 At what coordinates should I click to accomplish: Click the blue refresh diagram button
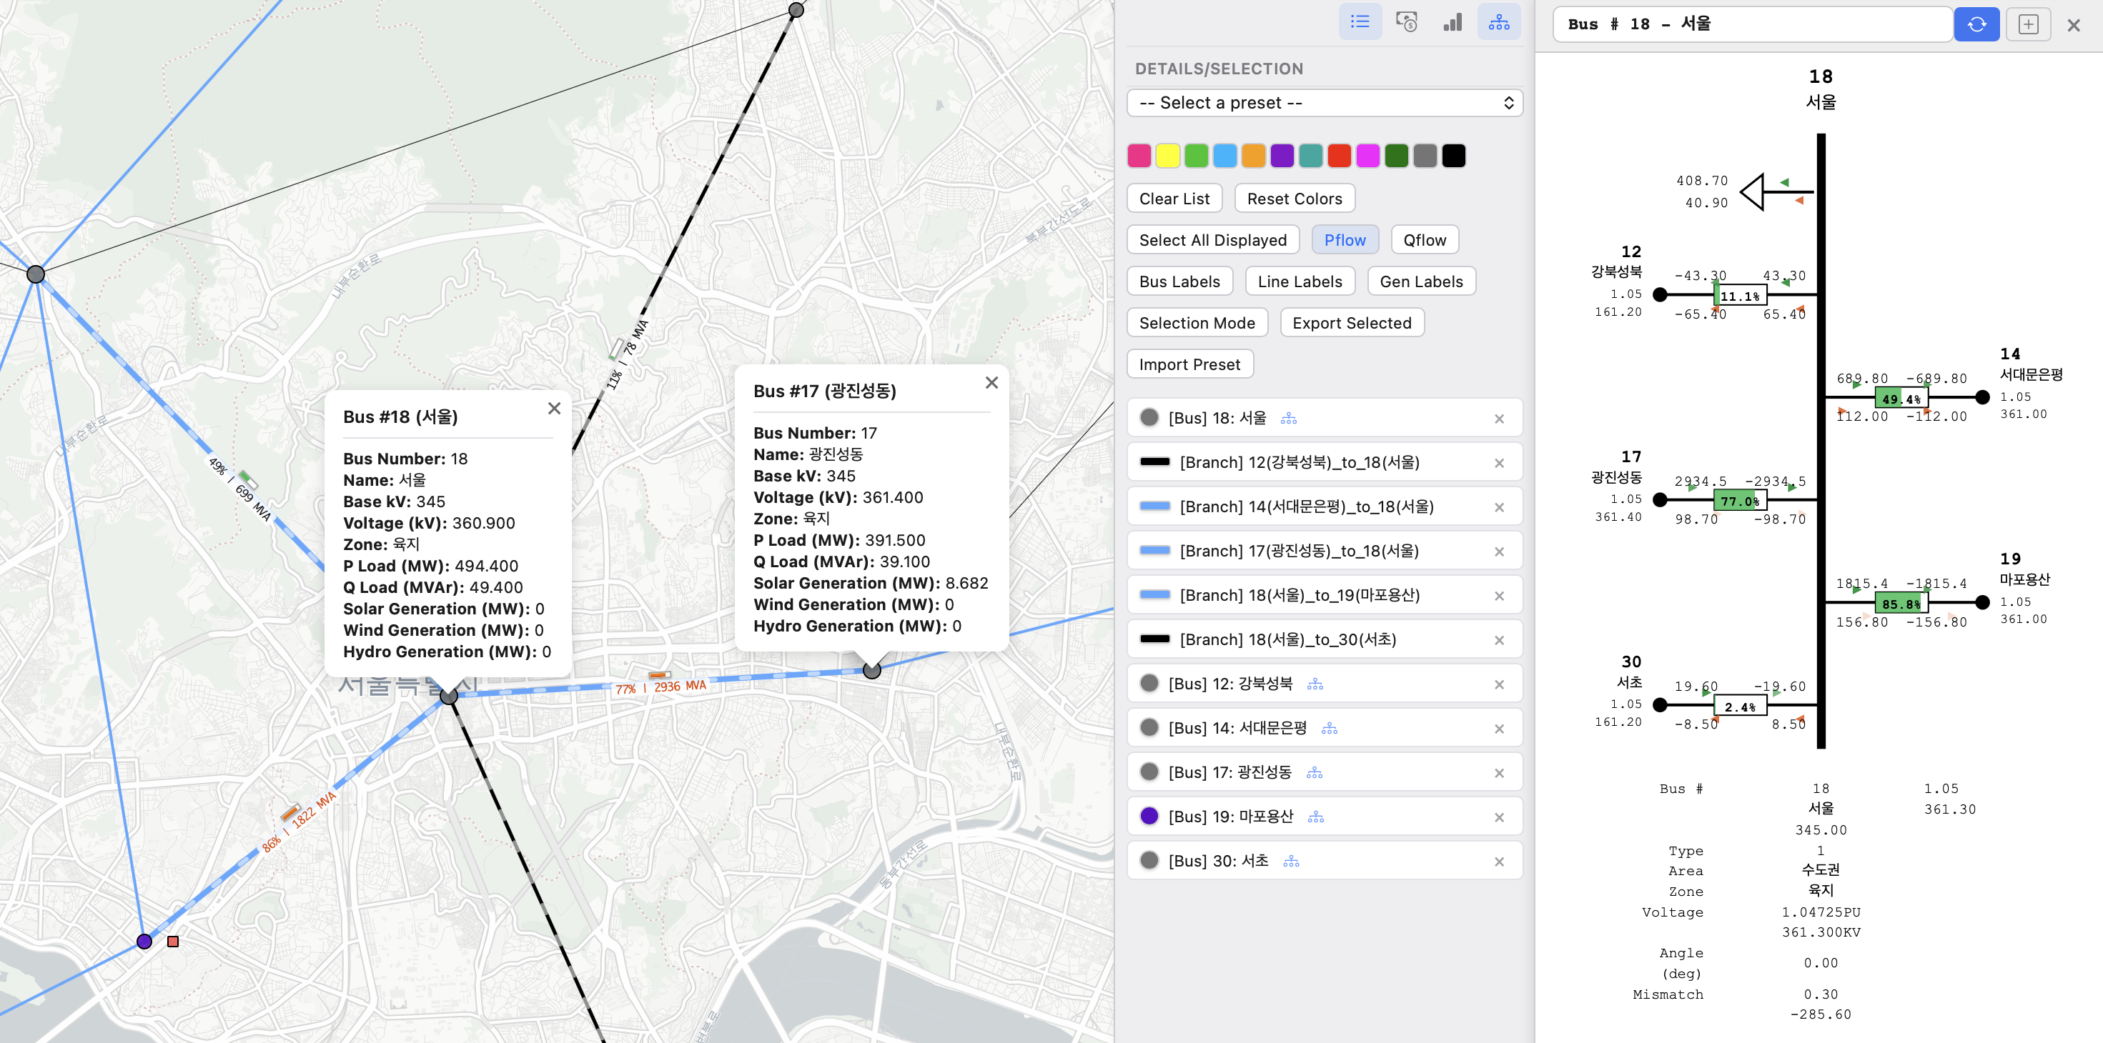pyautogui.click(x=1976, y=24)
